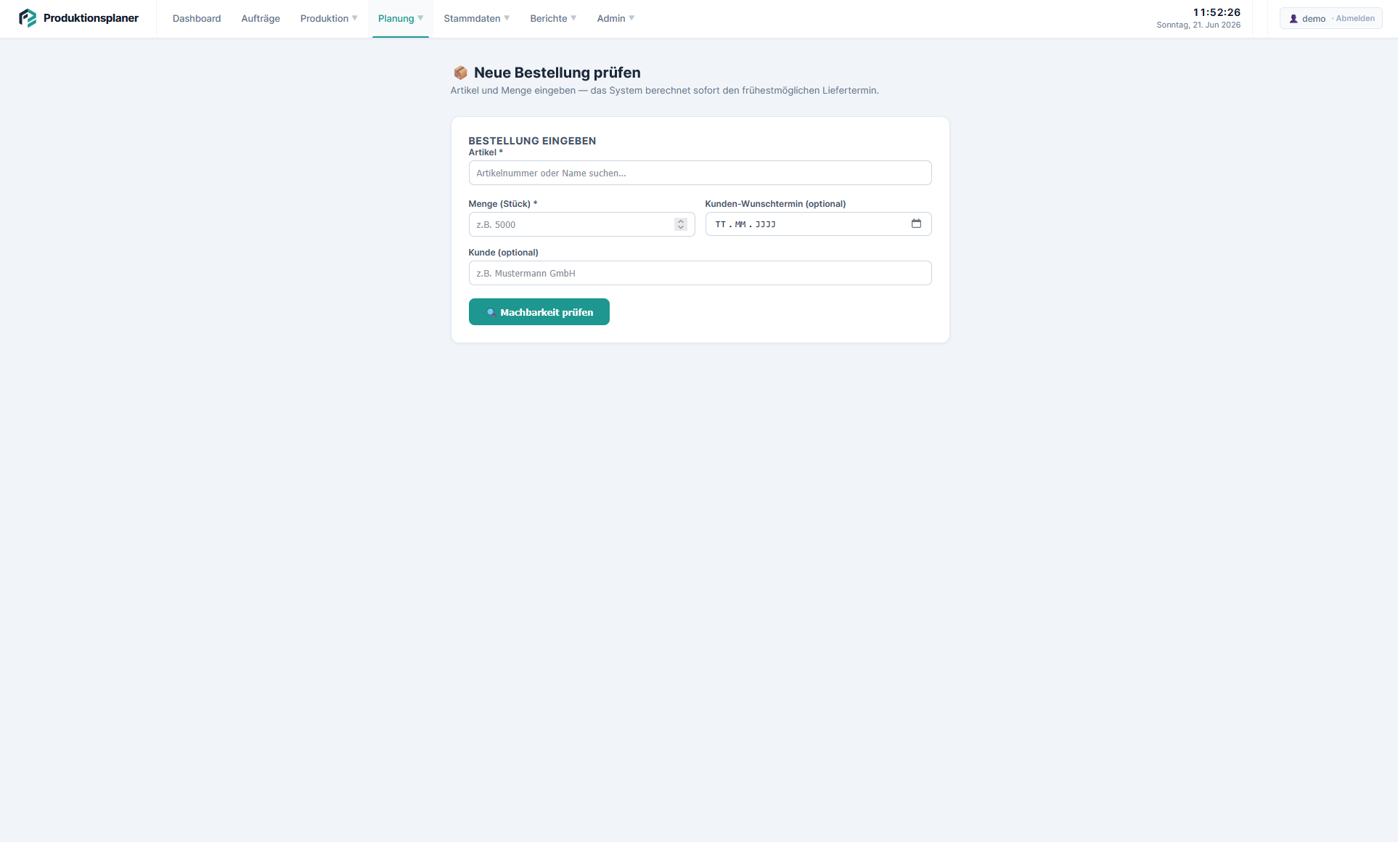Open the Stammdaten dropdown menu

[477, 19]
